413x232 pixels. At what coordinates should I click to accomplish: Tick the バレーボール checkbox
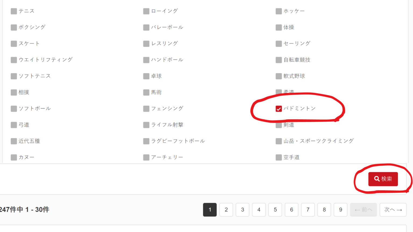tap(146, 27)
